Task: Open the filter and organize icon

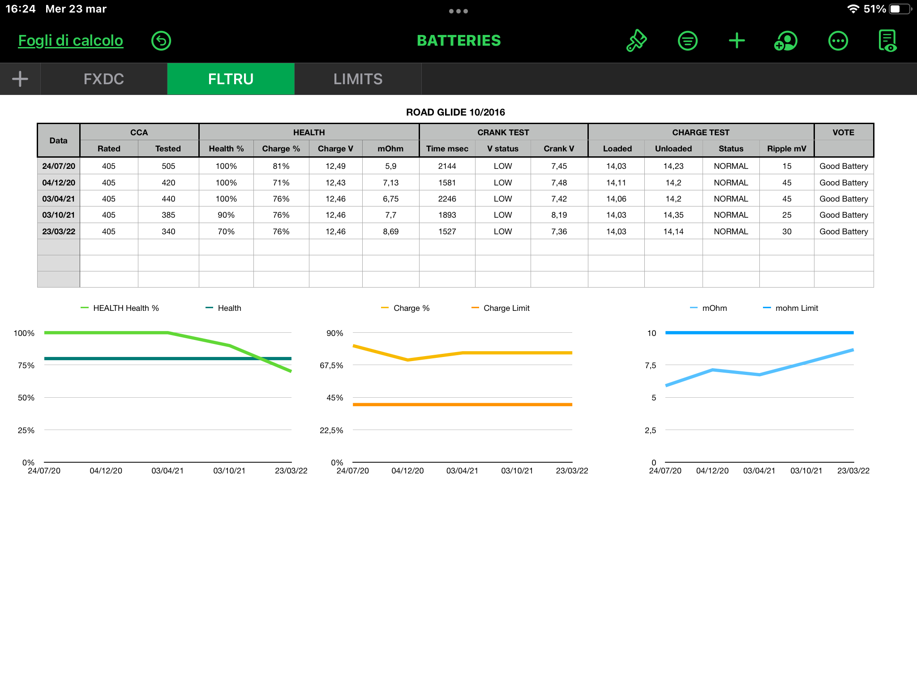Action: point(687,41)
